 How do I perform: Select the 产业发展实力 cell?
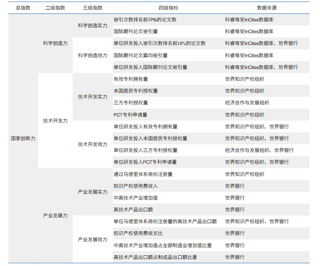click(93, 192)
